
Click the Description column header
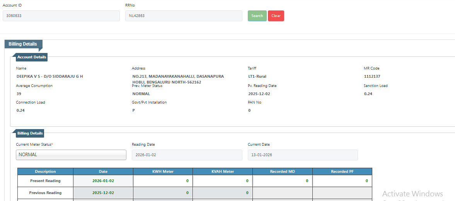[x=45, y=171]
